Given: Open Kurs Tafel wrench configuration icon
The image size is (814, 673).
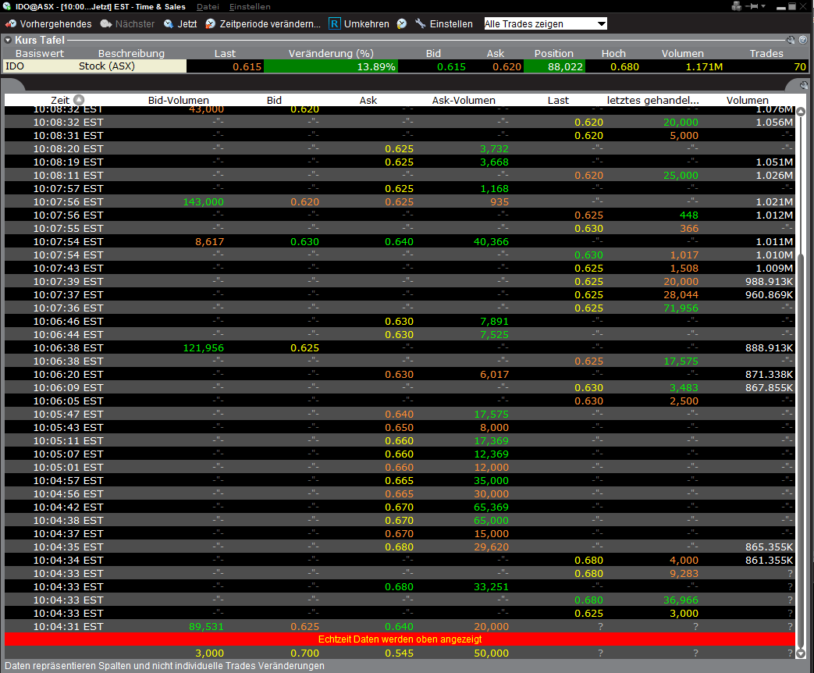Looking at the screenshot, I should (x=791, y=40).
